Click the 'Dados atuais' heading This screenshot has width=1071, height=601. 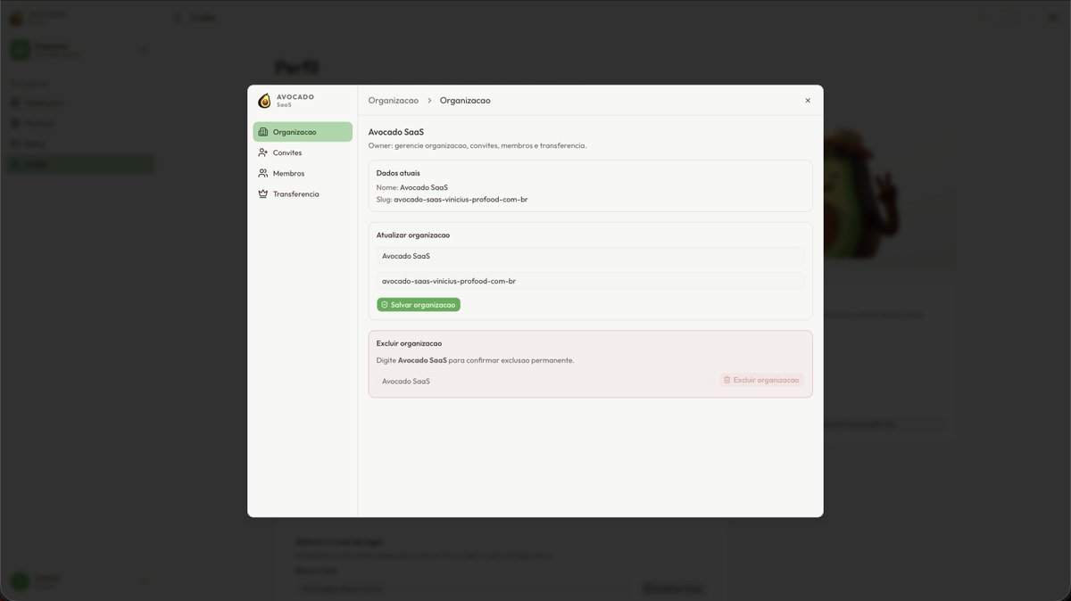tap(398, 173)
